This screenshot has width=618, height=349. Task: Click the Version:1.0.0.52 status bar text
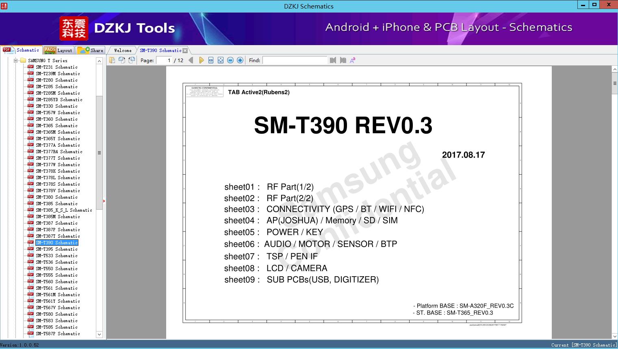click(20, 345)
